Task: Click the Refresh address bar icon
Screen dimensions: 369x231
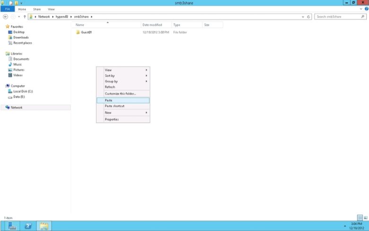Action: (308, 17)
